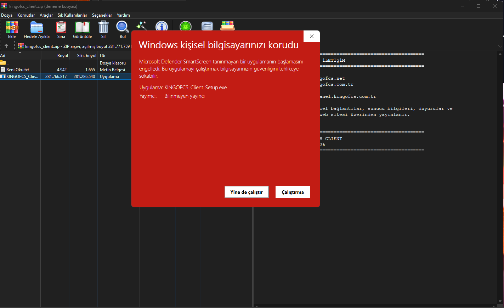
Task: Select the 'Beni Oku.txt' file name
Action: click(18, 70)
